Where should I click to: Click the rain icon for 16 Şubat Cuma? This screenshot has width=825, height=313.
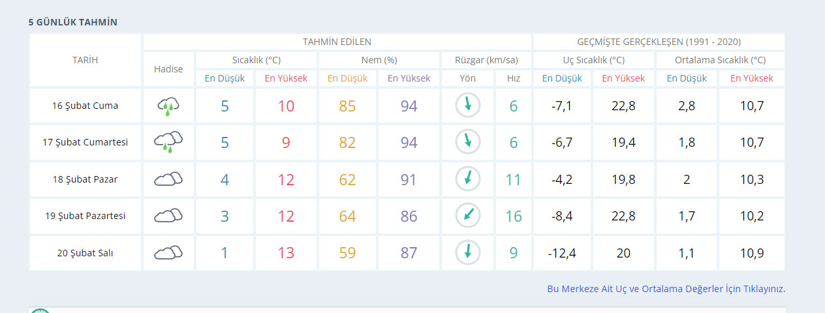[168, 106]
